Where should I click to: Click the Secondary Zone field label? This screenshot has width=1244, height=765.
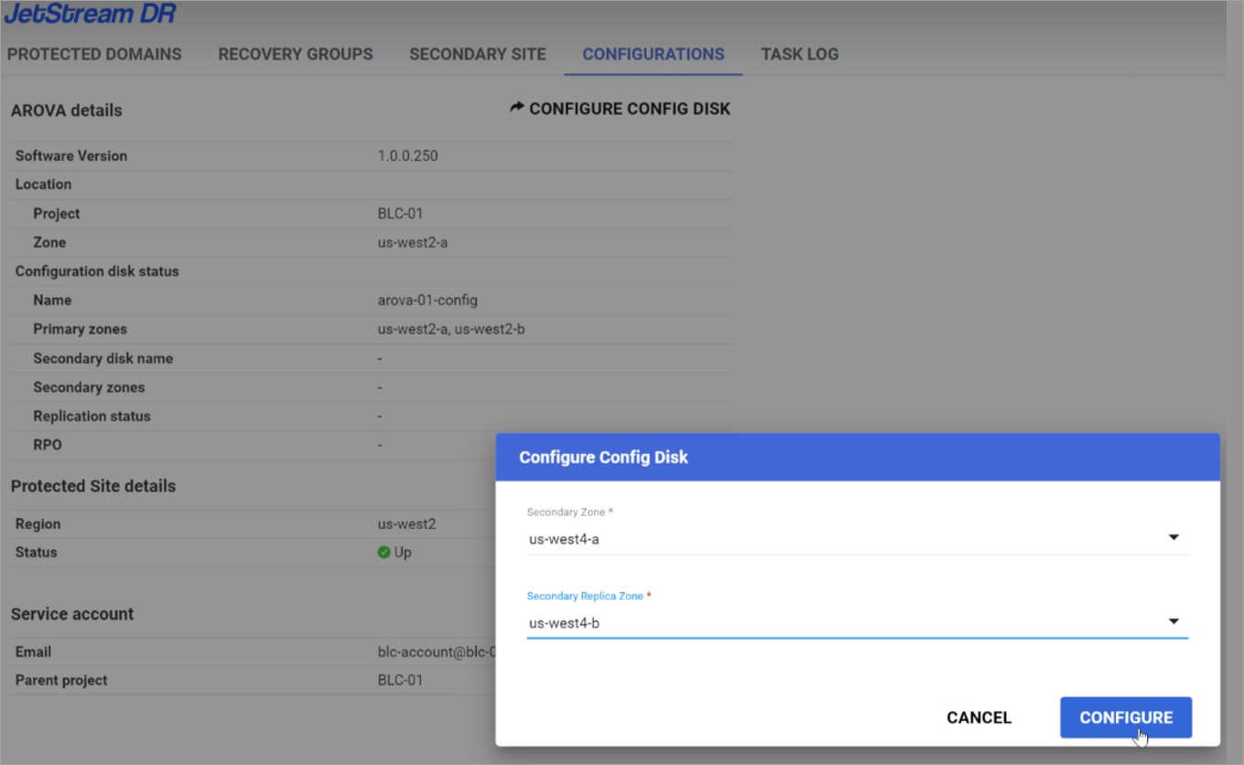569,512
